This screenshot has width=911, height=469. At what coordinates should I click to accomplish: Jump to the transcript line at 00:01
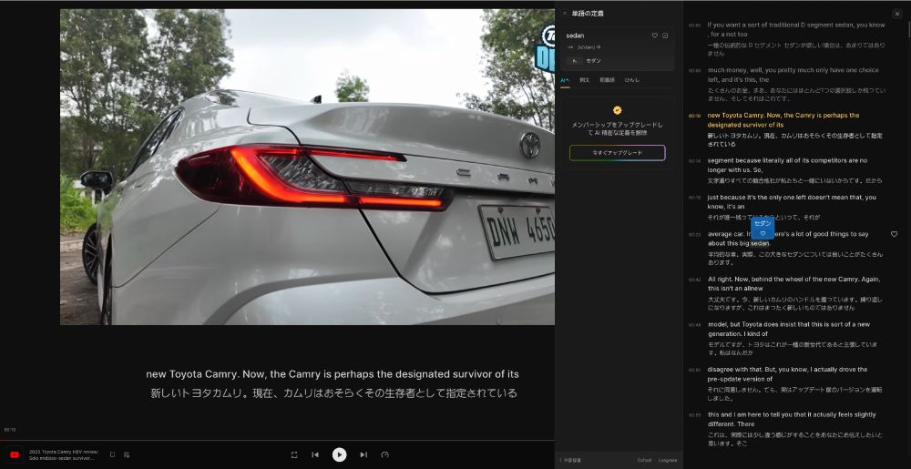(x=694, y=25)
